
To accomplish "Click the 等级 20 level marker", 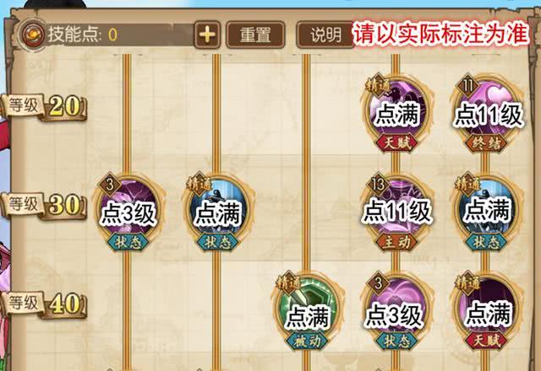I will pos(43,107).
